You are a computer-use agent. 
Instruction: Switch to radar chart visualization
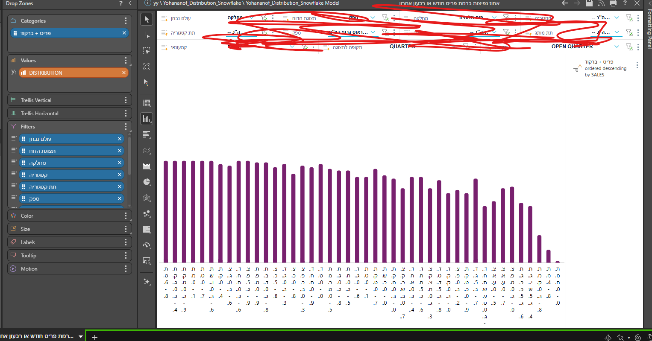[147, 198]
